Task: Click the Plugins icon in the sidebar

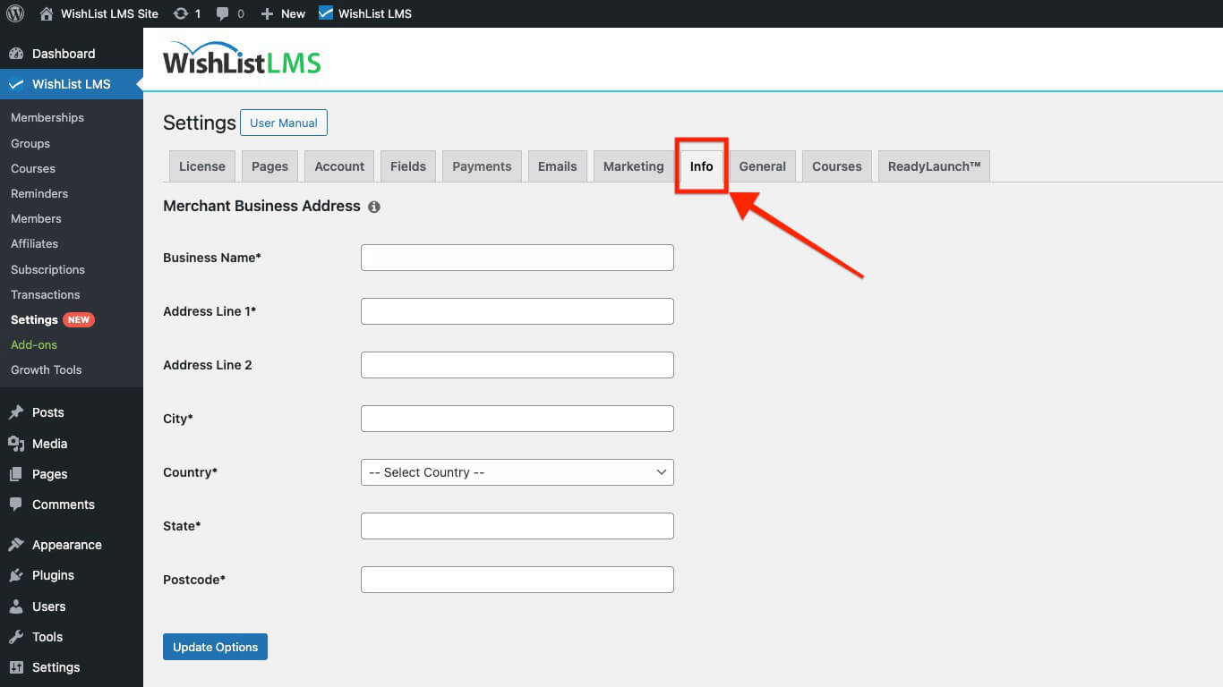Action: pyautogui.click(x=16, y=575)
